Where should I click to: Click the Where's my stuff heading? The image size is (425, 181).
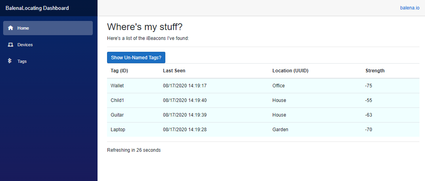click(x=145, y=27)
